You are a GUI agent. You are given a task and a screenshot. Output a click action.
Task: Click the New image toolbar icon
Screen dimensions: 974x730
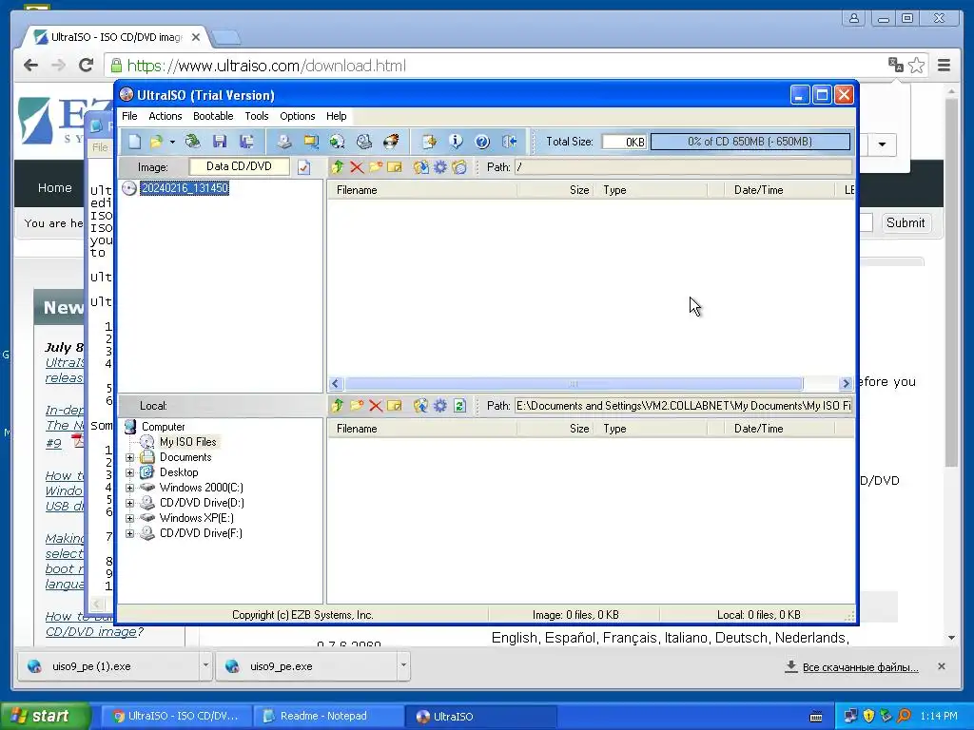click(134, 142)
